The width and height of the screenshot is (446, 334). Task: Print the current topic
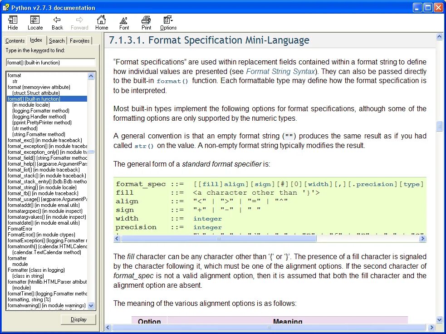click(x=146, y=23)
